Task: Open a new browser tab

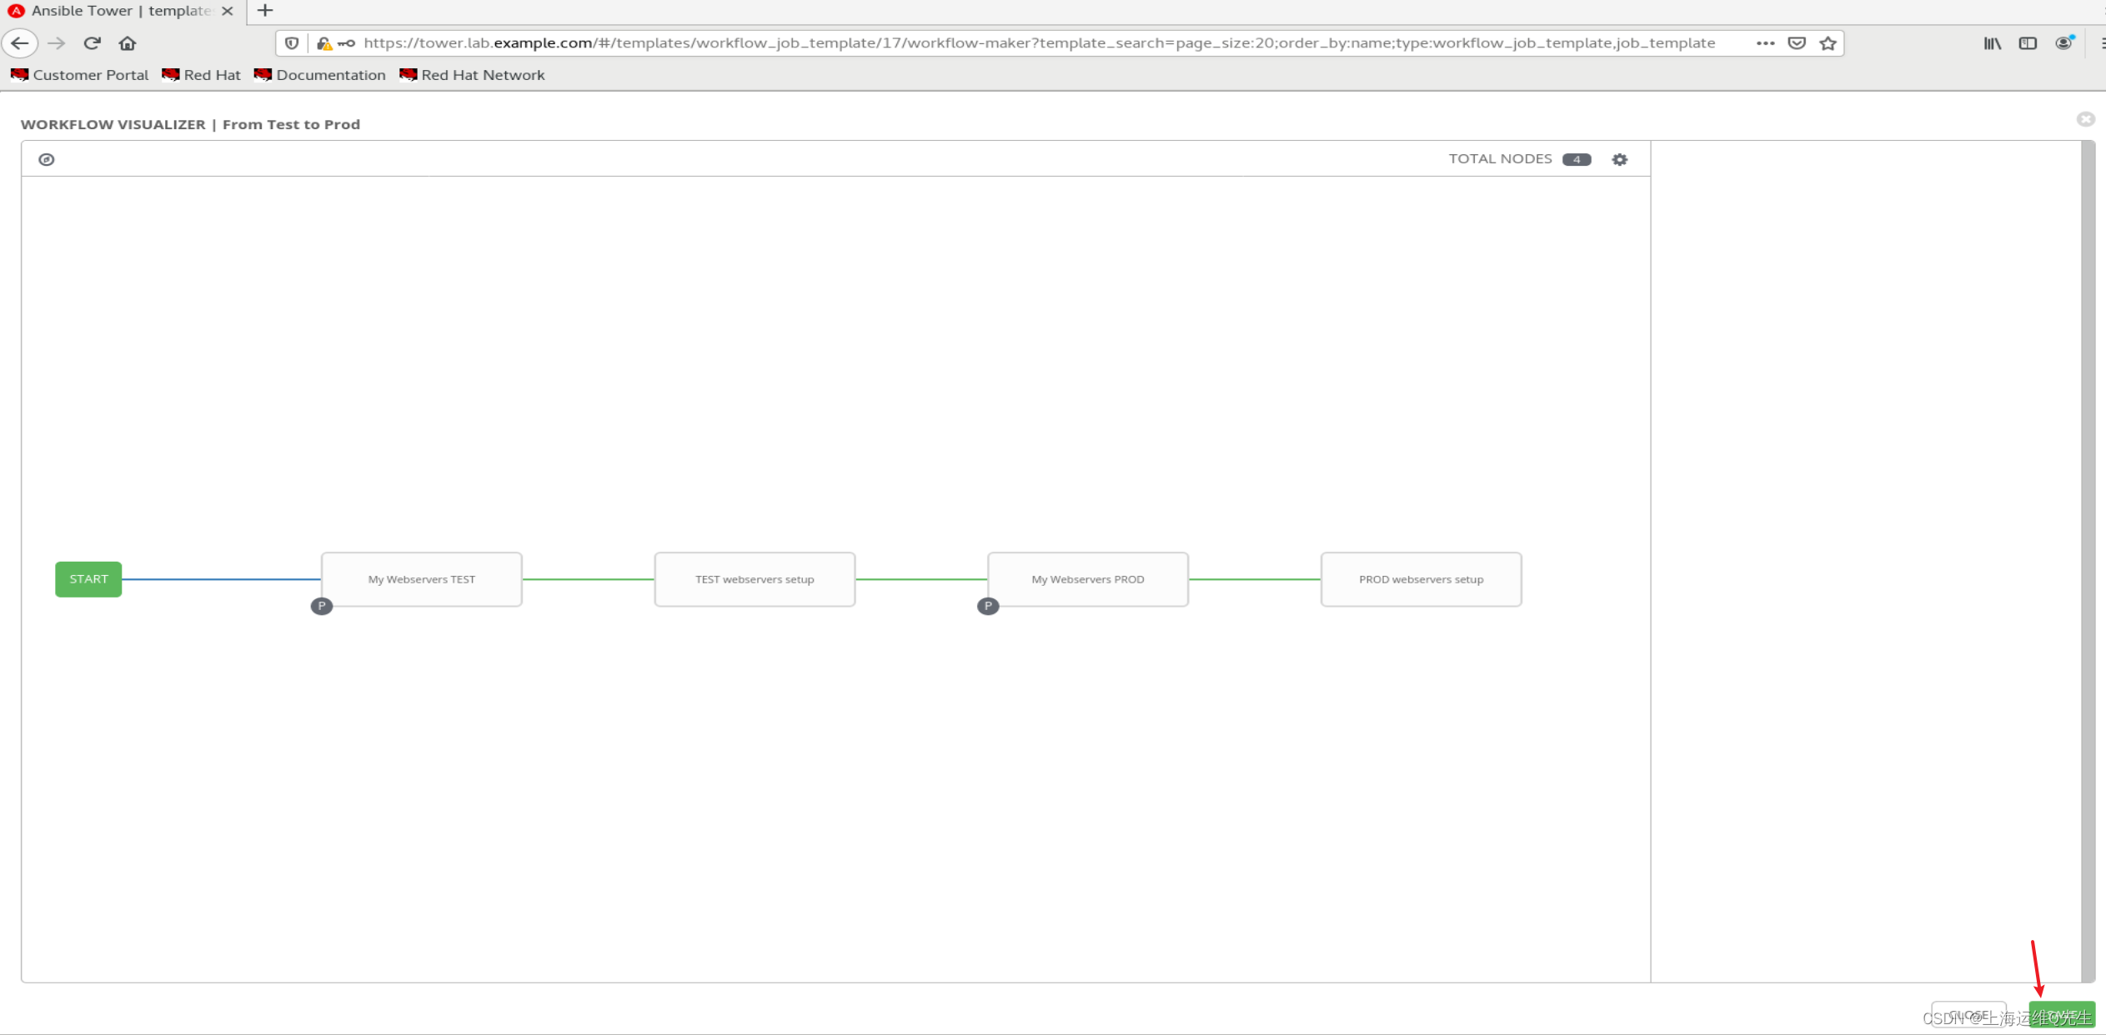Action: (x=264, y=11)
